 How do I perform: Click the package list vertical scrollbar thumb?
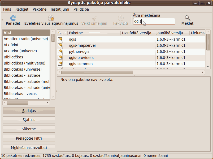pos(208,42)
